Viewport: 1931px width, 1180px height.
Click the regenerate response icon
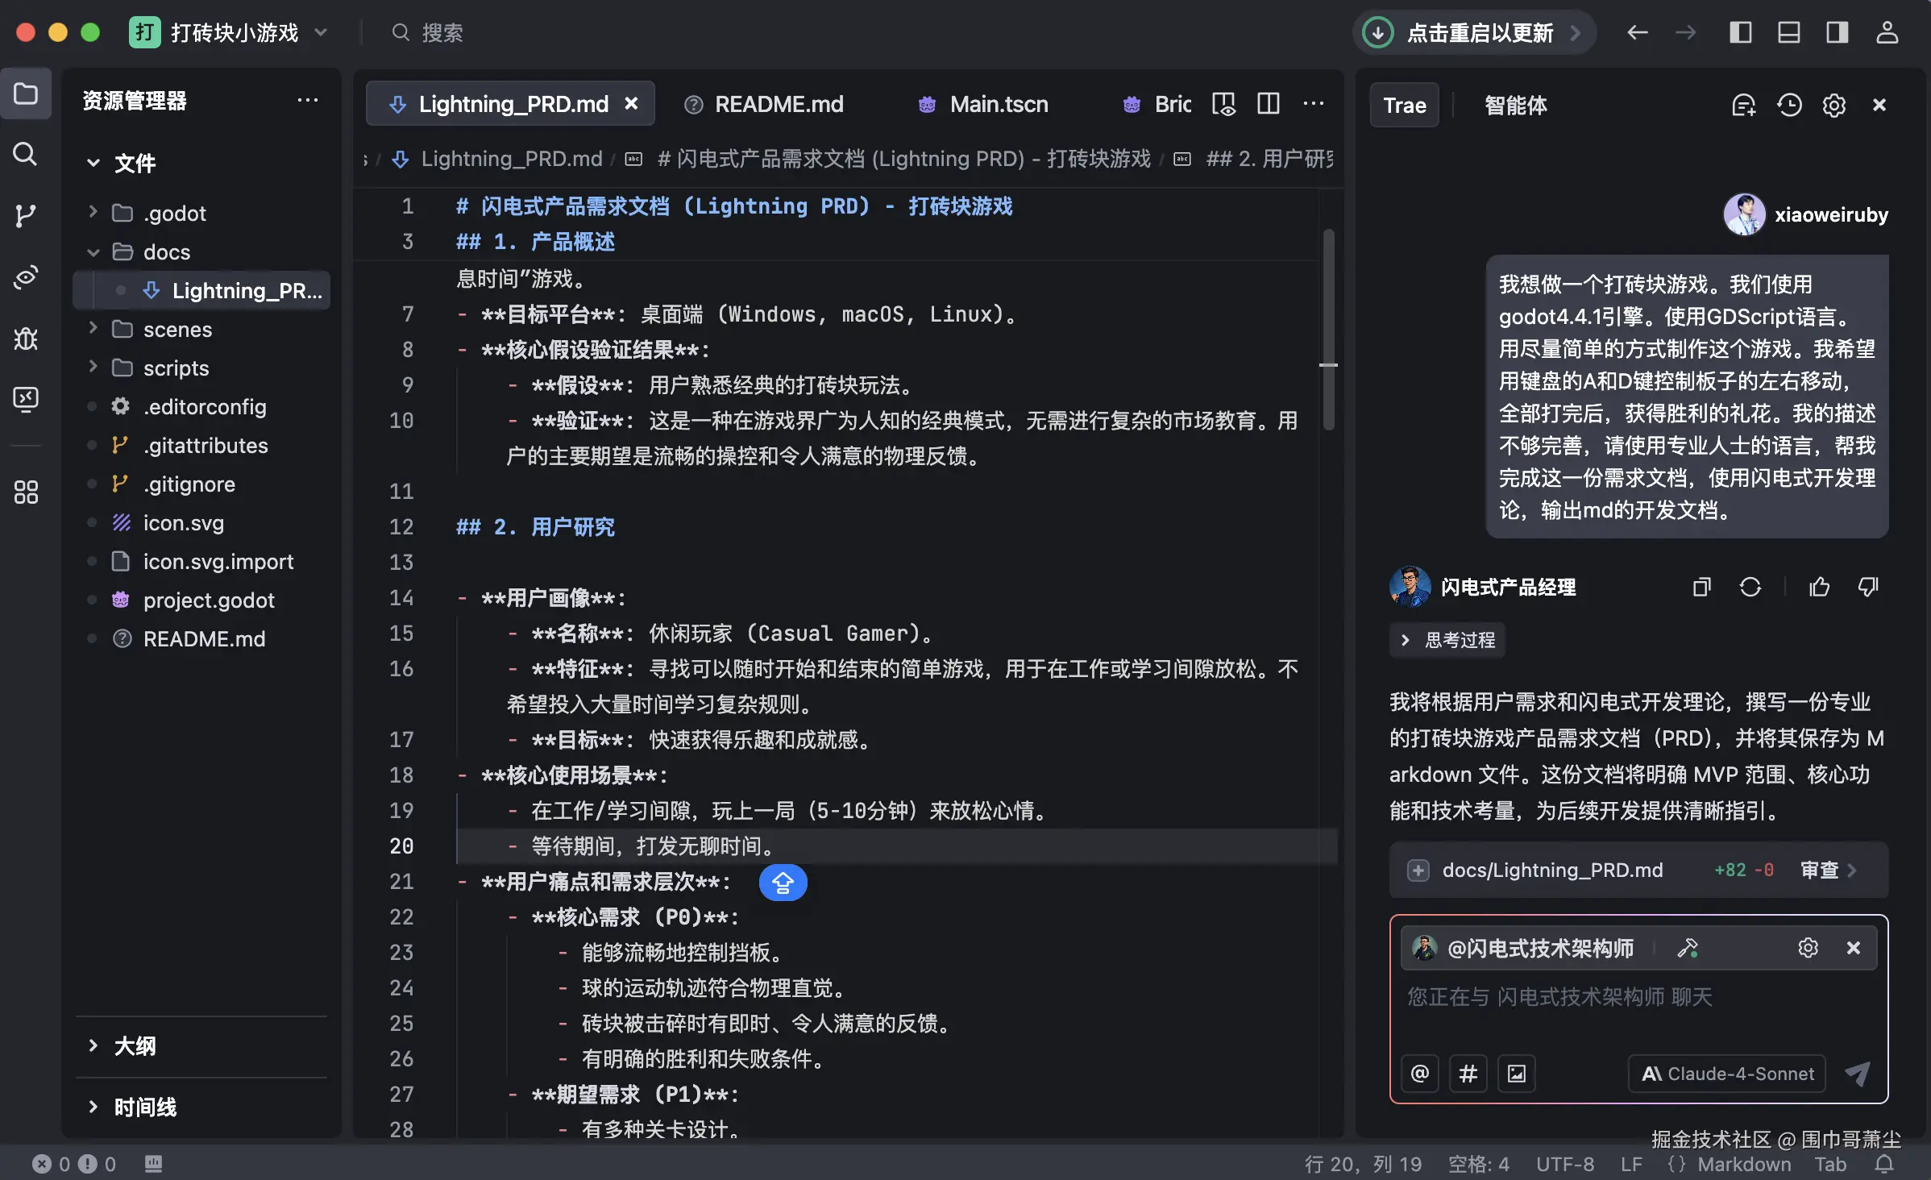coord(1750,587)
